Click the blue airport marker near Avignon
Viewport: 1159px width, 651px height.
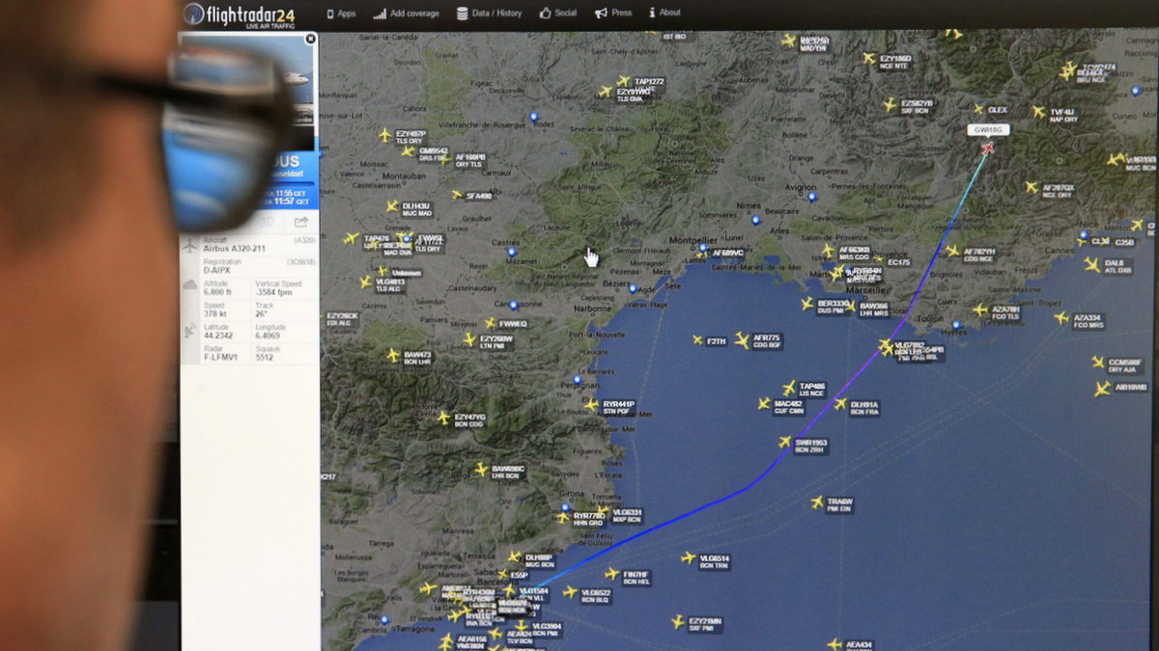click(x=811, y=196)
